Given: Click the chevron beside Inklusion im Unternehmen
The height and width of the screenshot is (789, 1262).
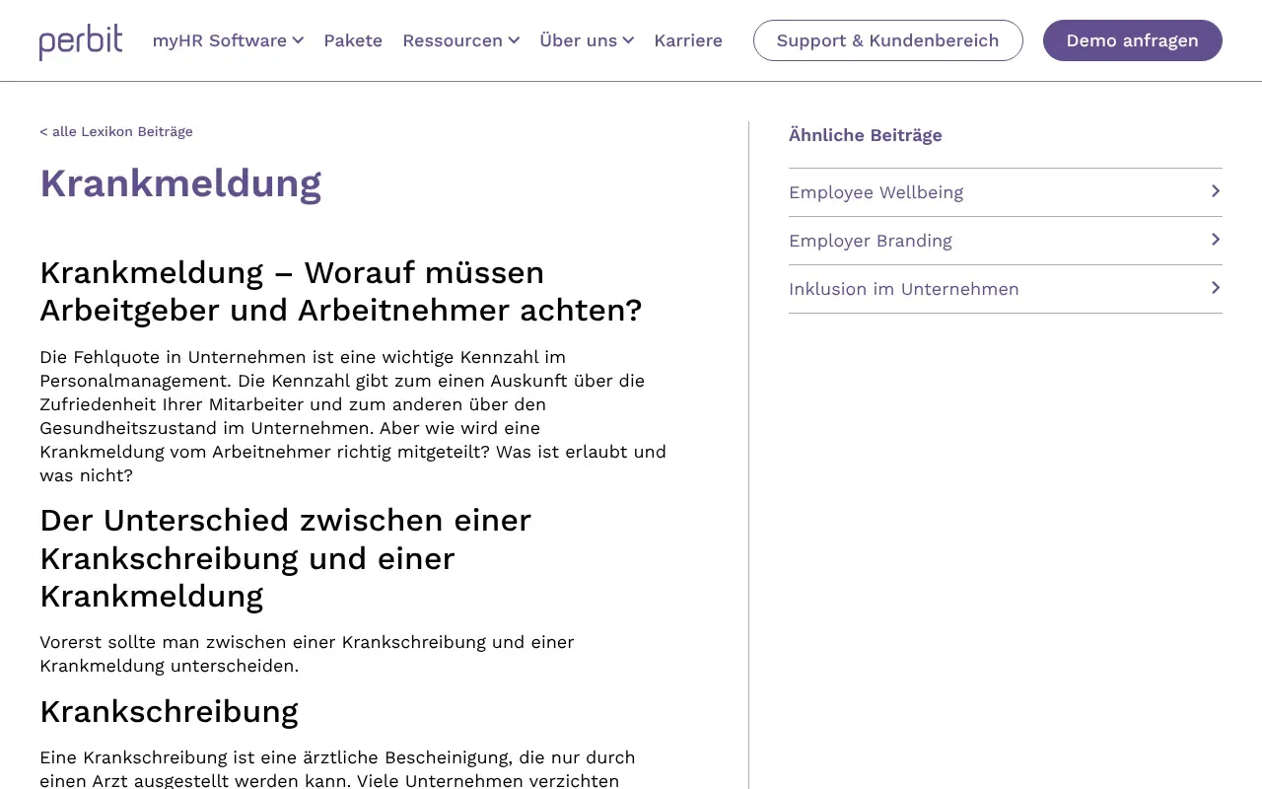Looking at the screenshot, I should pyautogui.click(x=1215, y=288).
